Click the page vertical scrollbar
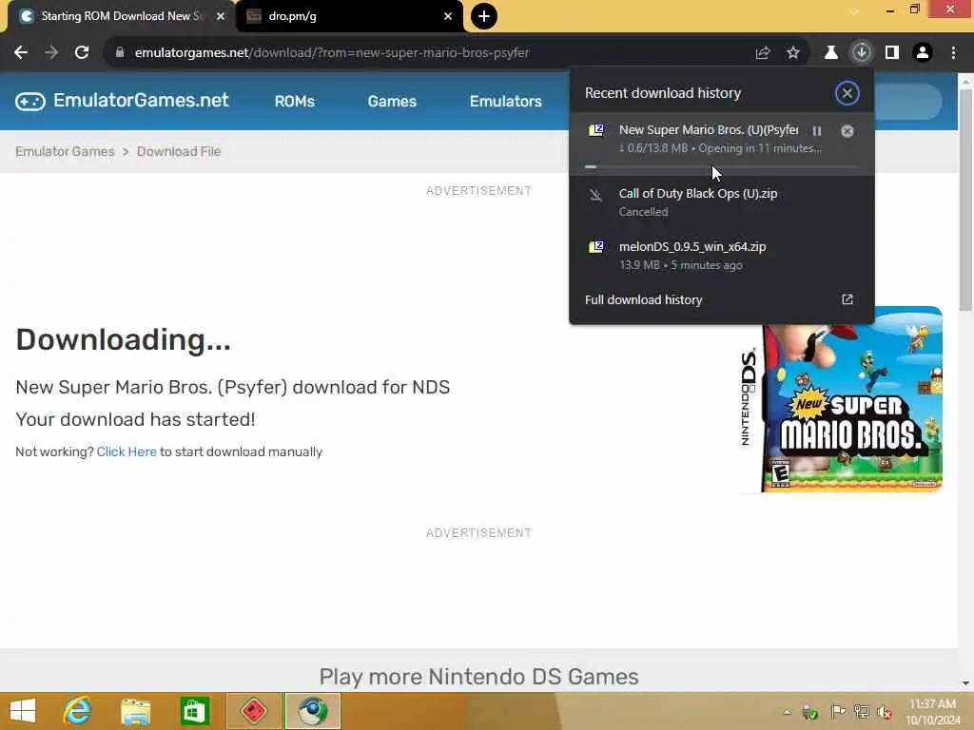 [965, 199]
